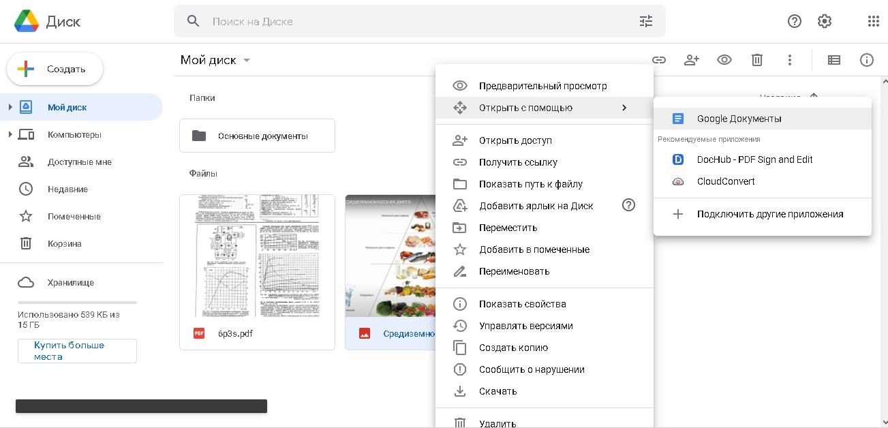This screenshot has width=888, height=428.
Task: Show file details info icon
Action: click(x=867, y=60)
